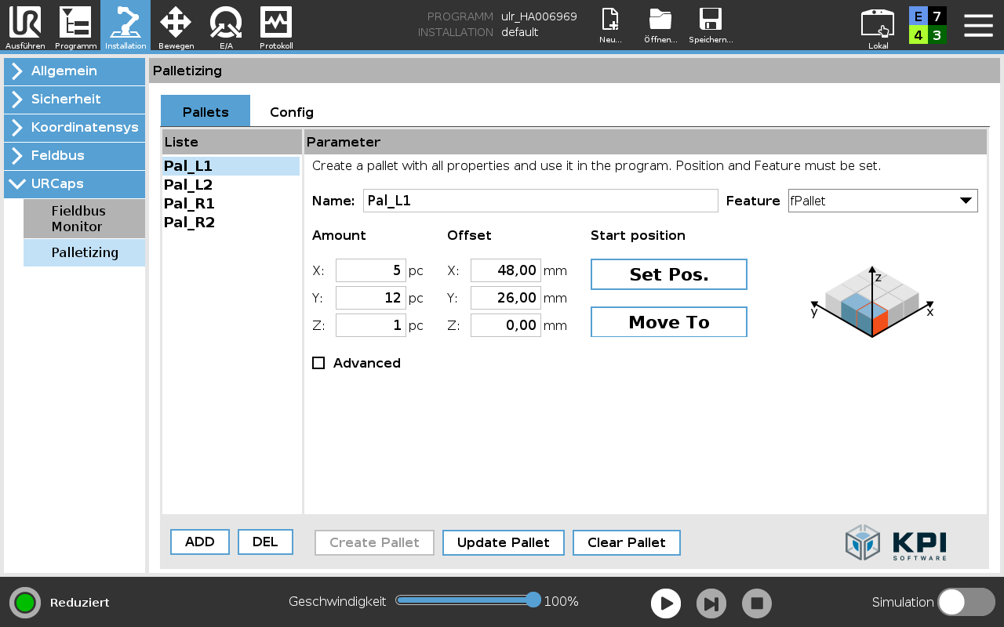The image size is (1004, 627).
Task: Open the Protokoll log screen
Action: pyautogui.click(x=276, y=26)
